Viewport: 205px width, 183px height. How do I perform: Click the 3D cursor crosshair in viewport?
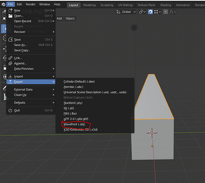[x=152, y=133]
